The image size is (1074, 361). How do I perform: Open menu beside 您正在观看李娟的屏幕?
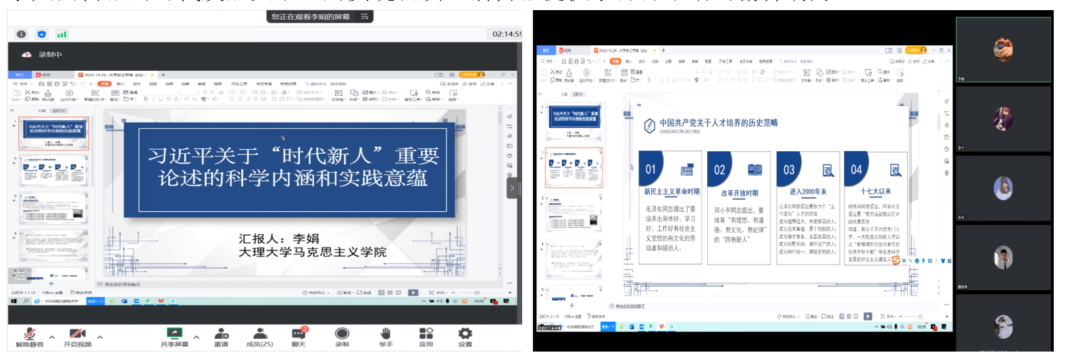click(365, 17)
